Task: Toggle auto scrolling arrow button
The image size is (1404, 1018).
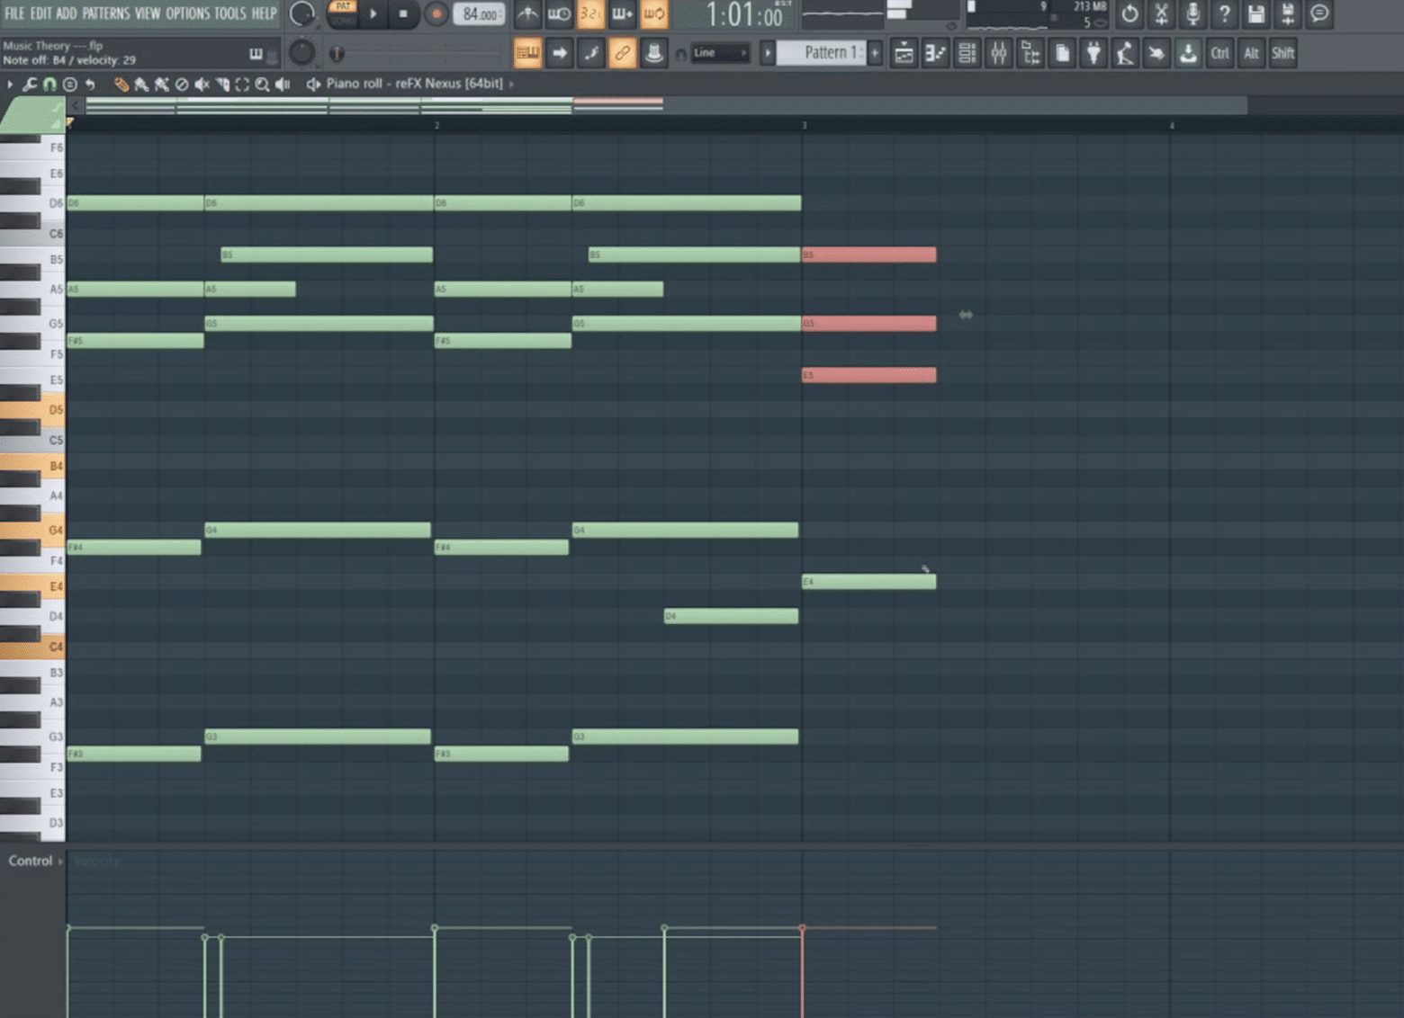Action: (560, 53)
